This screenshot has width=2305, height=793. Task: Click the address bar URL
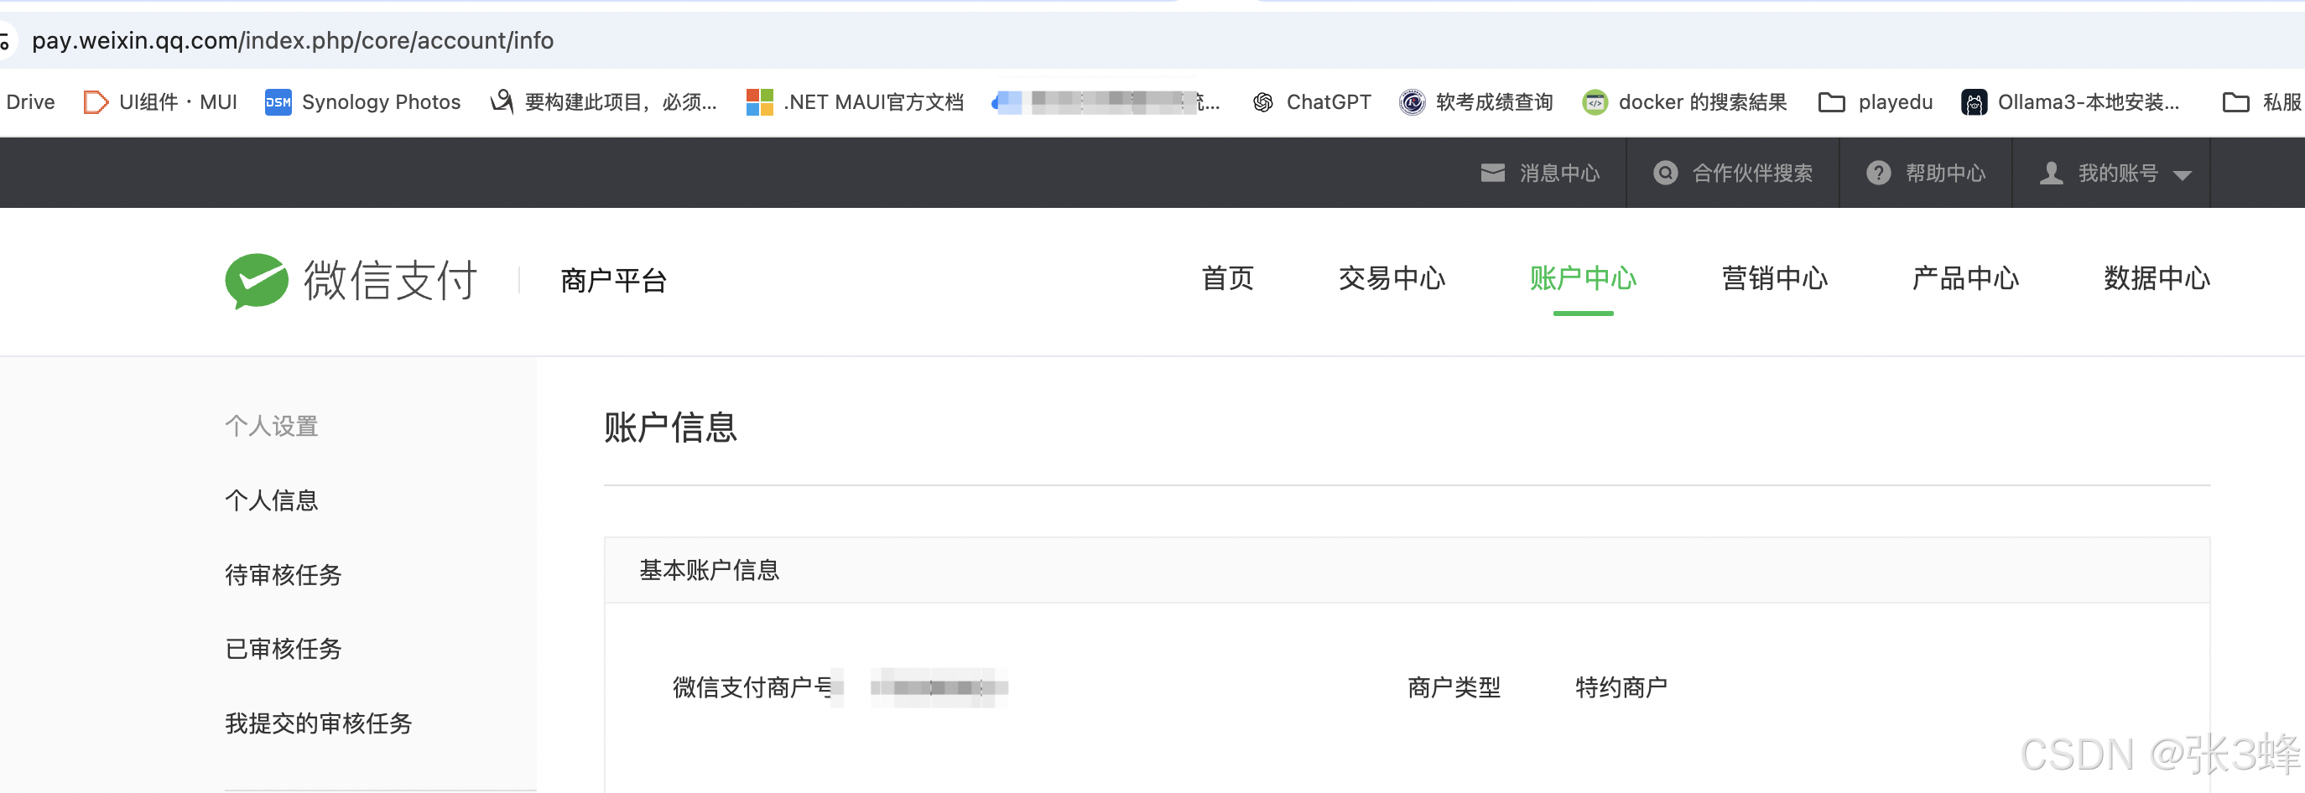(293, 40)
